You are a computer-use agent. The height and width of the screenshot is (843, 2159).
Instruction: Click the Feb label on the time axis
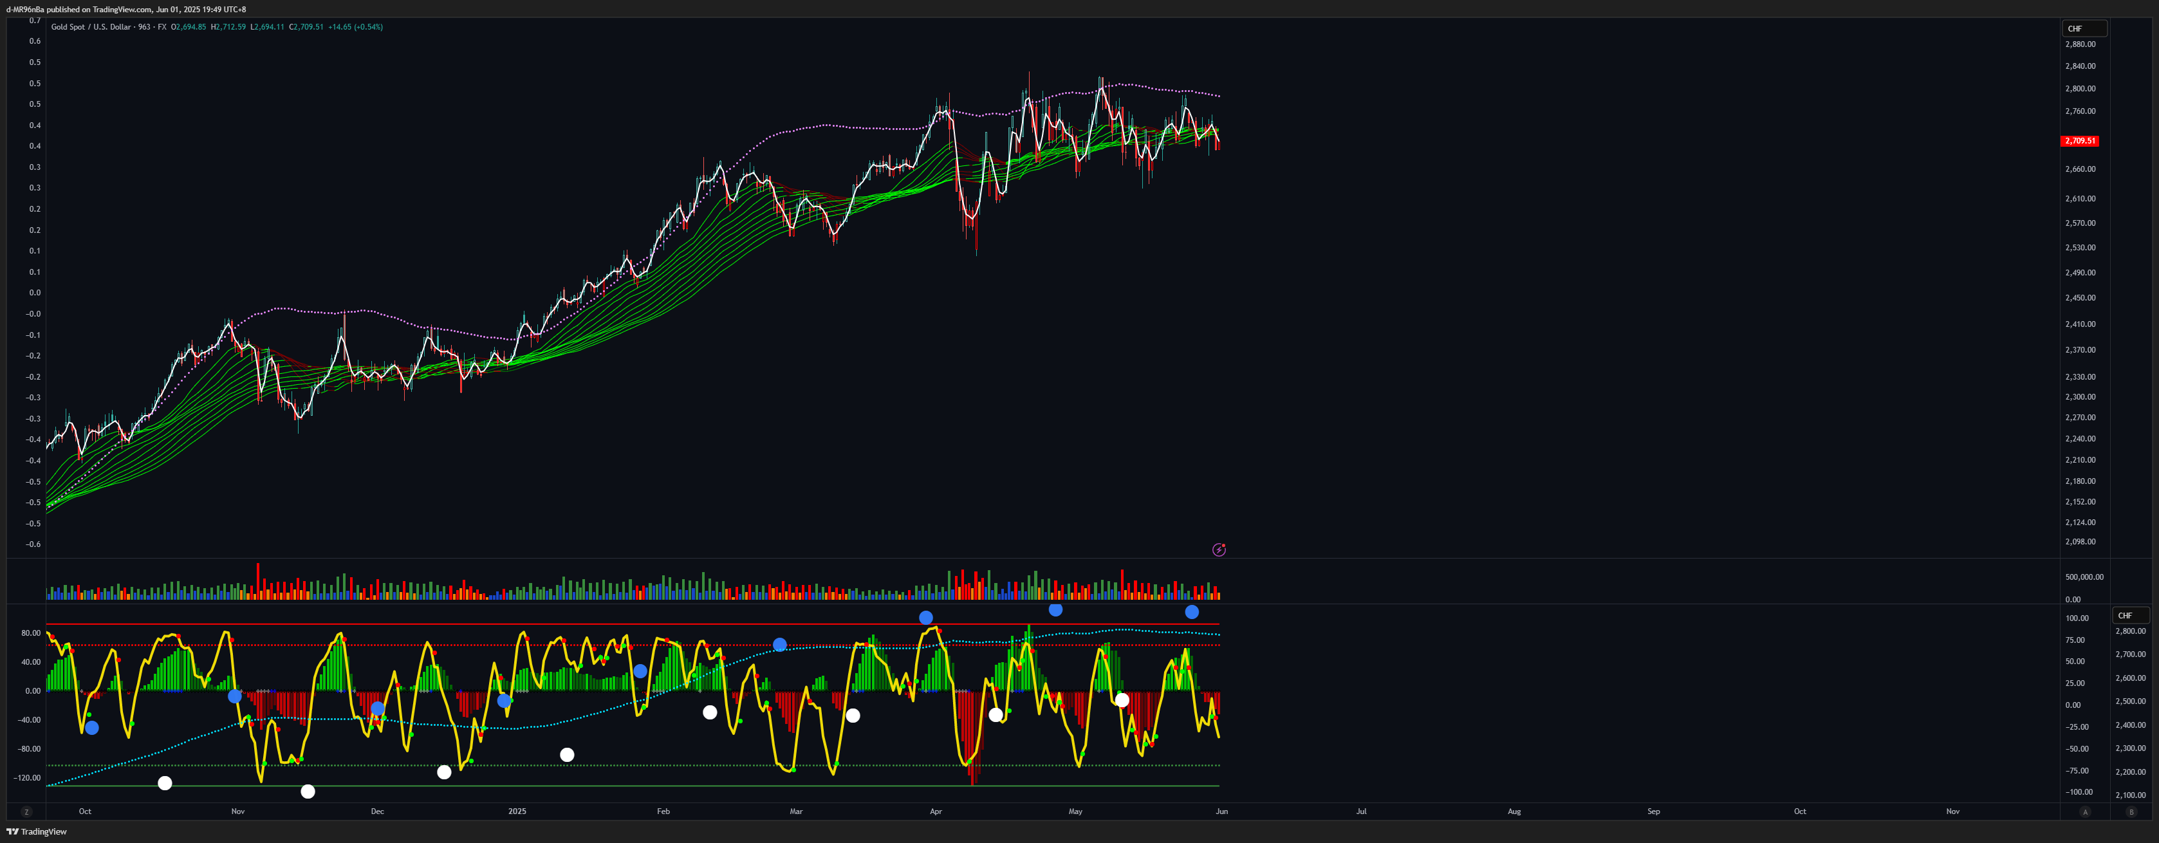(x=663, y=811)
